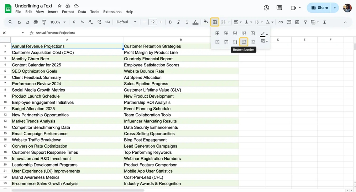This screenshot has width=356, height=192.
Task: Apply the Bottom border option
Action: tap(244, 42)
